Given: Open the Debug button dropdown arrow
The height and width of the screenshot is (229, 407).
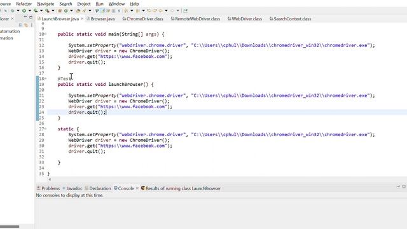Looking at the screenshot, I should tap(18, 11).
